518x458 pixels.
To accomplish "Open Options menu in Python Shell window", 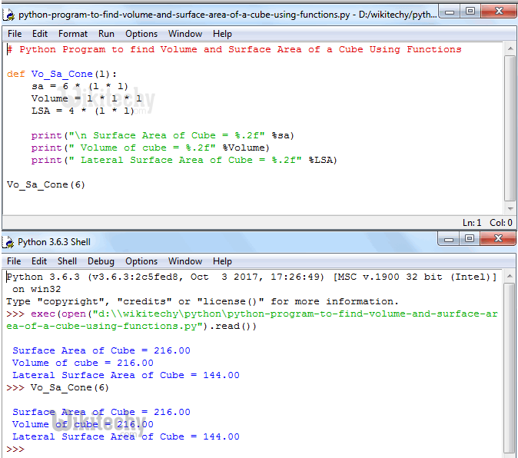I will click(141, 261).
